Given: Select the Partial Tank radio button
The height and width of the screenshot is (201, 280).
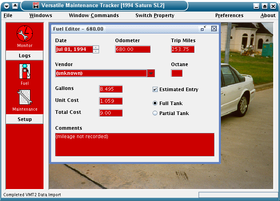Looking at the screenshot, I should coord(155,113).
